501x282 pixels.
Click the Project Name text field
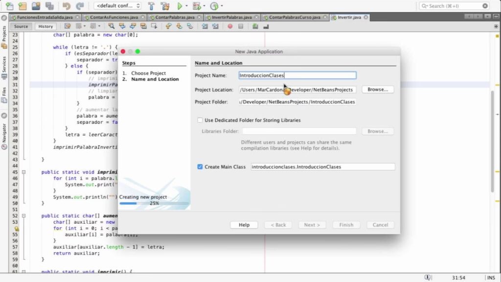point(297,75)
